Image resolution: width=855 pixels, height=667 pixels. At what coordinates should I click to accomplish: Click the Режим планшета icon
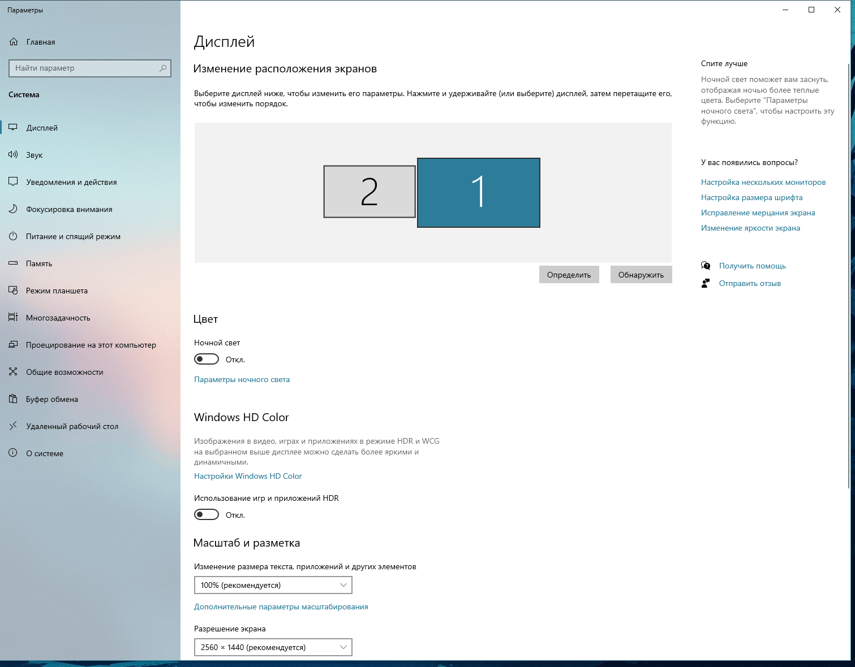click(x=13, y=291)
